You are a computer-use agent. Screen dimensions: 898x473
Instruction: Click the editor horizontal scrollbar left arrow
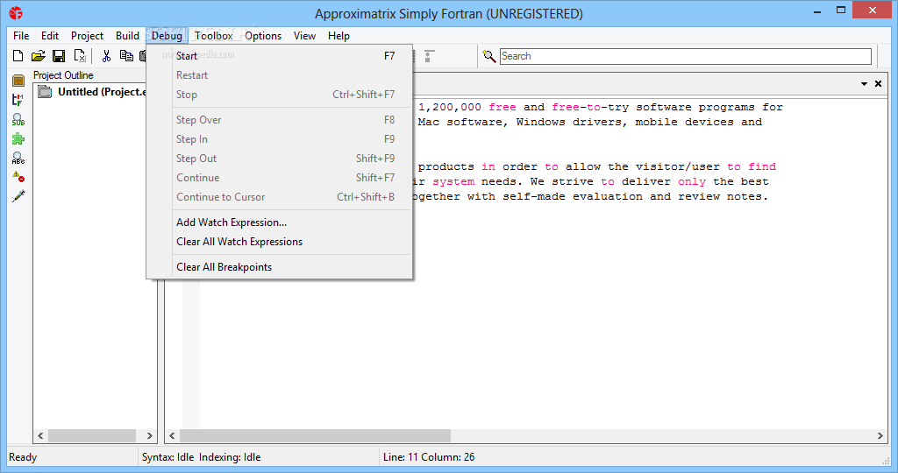pyautogui.click(x=172, y=436)
